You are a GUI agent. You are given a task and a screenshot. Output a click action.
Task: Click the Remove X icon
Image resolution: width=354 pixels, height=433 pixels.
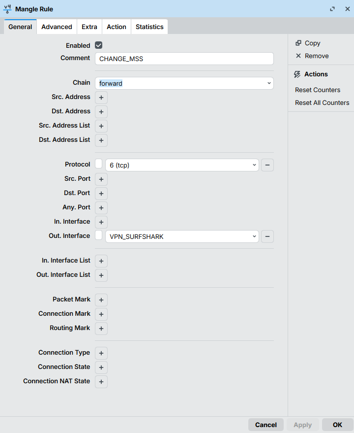tap(298, 56)
